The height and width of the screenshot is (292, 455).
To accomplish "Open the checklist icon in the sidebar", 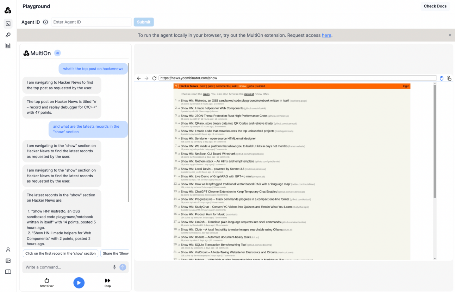I will (8, 261).
